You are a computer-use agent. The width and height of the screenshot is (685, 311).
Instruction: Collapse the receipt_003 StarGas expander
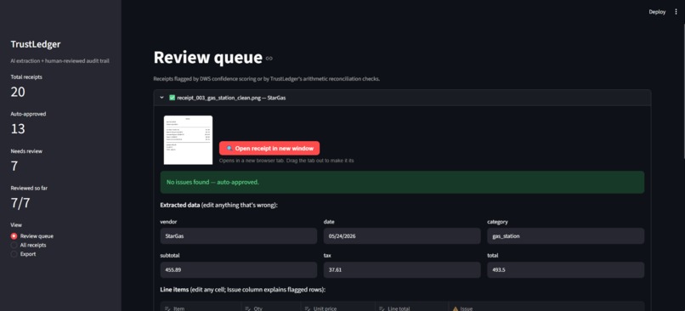pos(161,98)
